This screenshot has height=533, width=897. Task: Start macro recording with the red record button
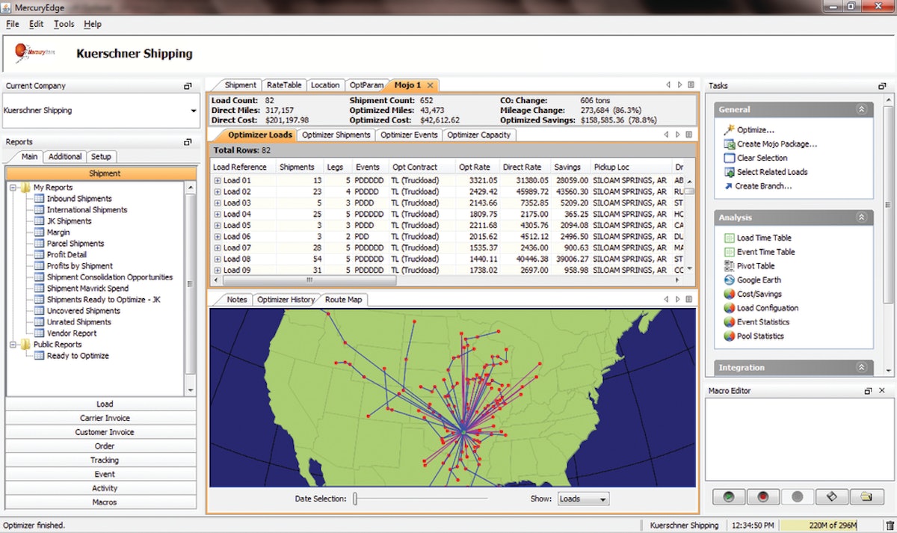coord(763,496)
